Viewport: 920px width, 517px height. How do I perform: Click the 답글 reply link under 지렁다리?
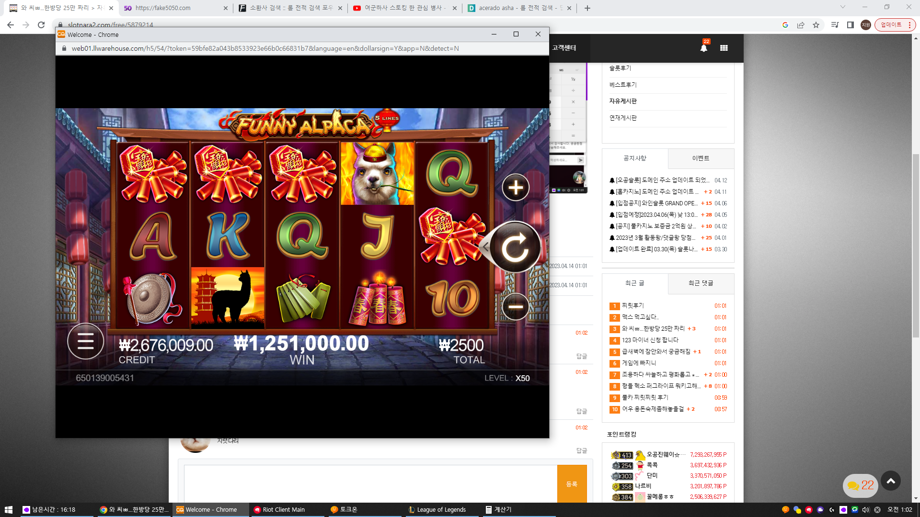click(x=581, y=451)
